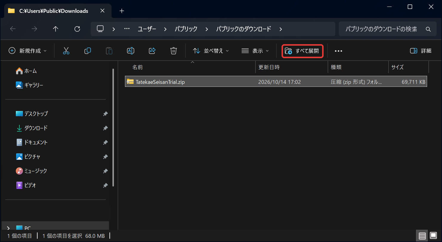Open the 表示 view dropdown
The height and width of the screenshot is (242, 442).
point(255,51)
